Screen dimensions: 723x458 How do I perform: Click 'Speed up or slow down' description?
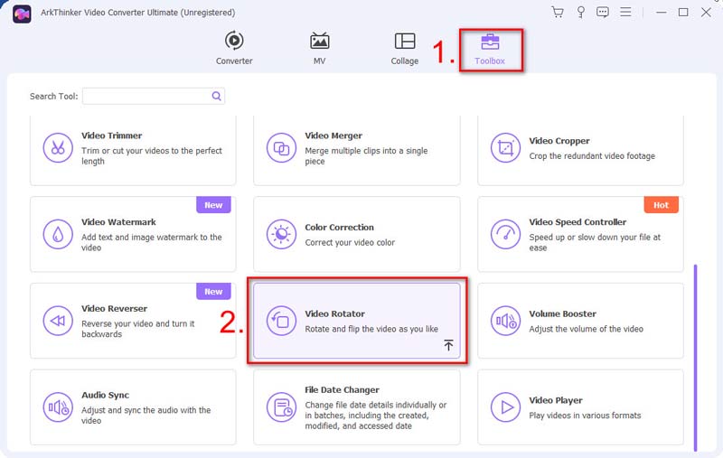pyautogui.click(x=595, y=242)
